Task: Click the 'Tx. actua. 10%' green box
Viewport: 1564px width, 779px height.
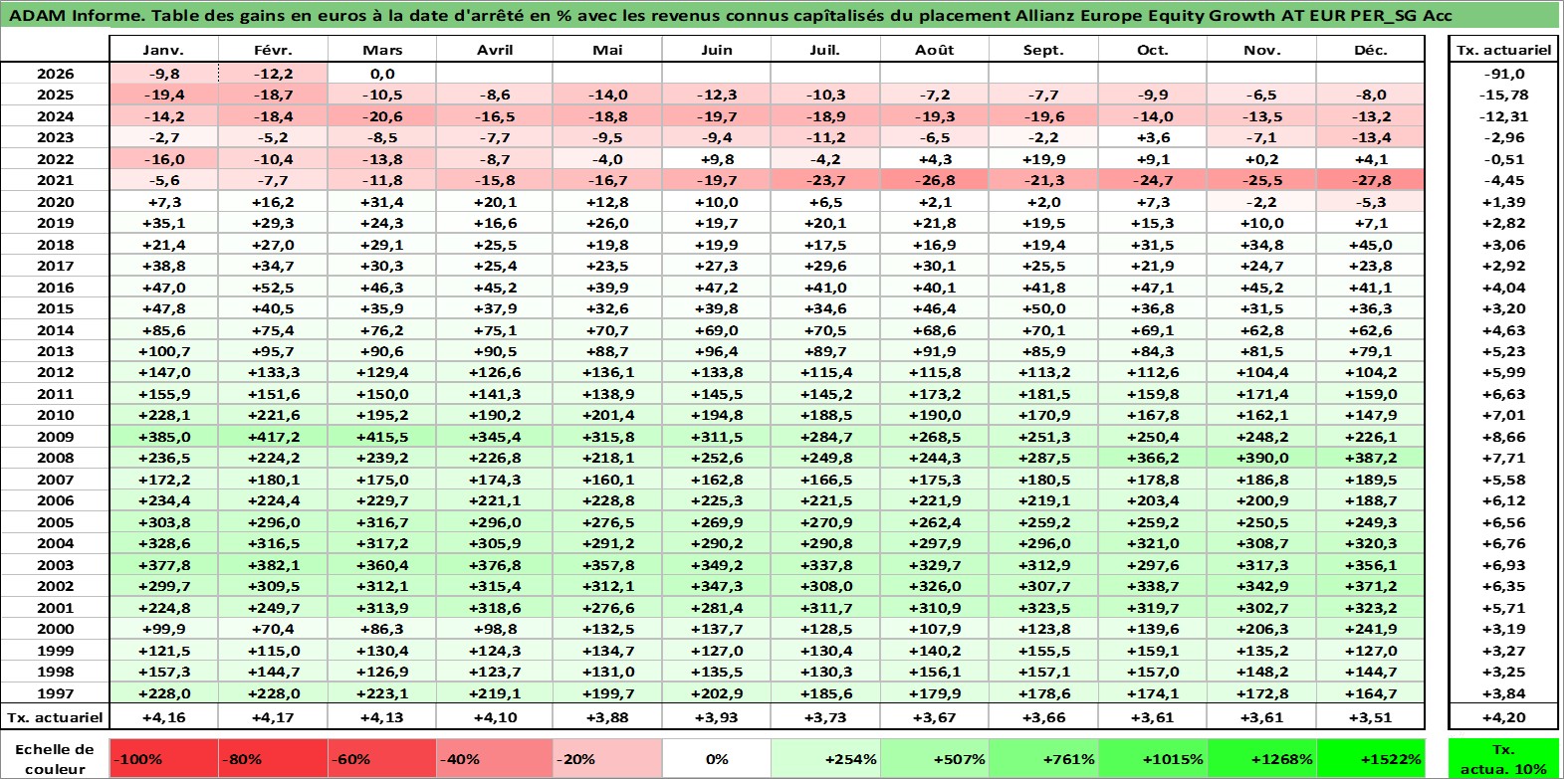Action: tap(1503, 758)
